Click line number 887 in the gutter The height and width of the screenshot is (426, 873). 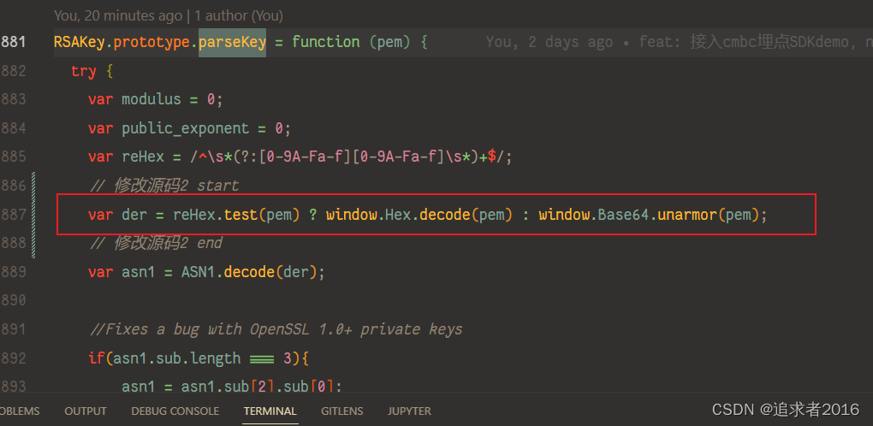13,215
